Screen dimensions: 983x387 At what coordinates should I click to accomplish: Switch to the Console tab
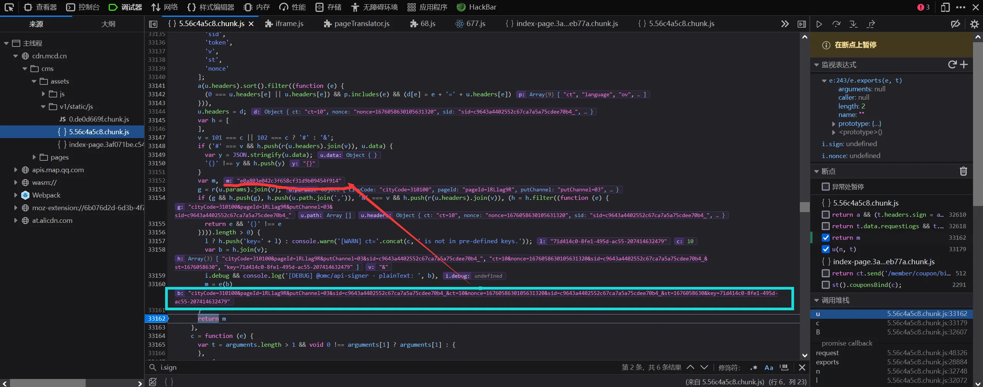coord(83,7)
